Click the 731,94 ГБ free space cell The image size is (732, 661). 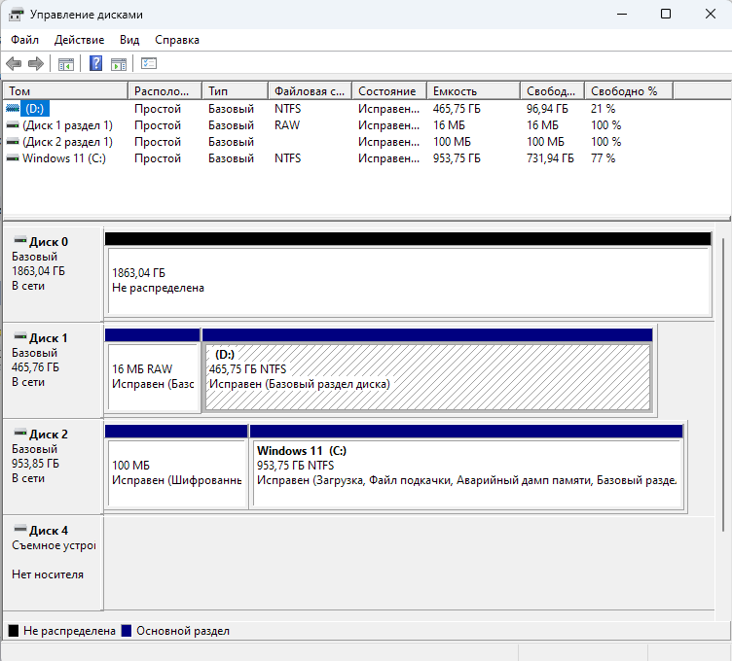(x=550, y=158)
